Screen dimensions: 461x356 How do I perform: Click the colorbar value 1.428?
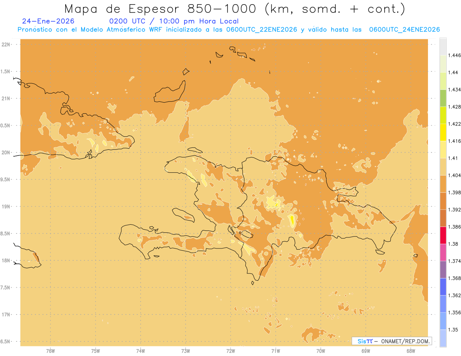(x=455, y=107)
